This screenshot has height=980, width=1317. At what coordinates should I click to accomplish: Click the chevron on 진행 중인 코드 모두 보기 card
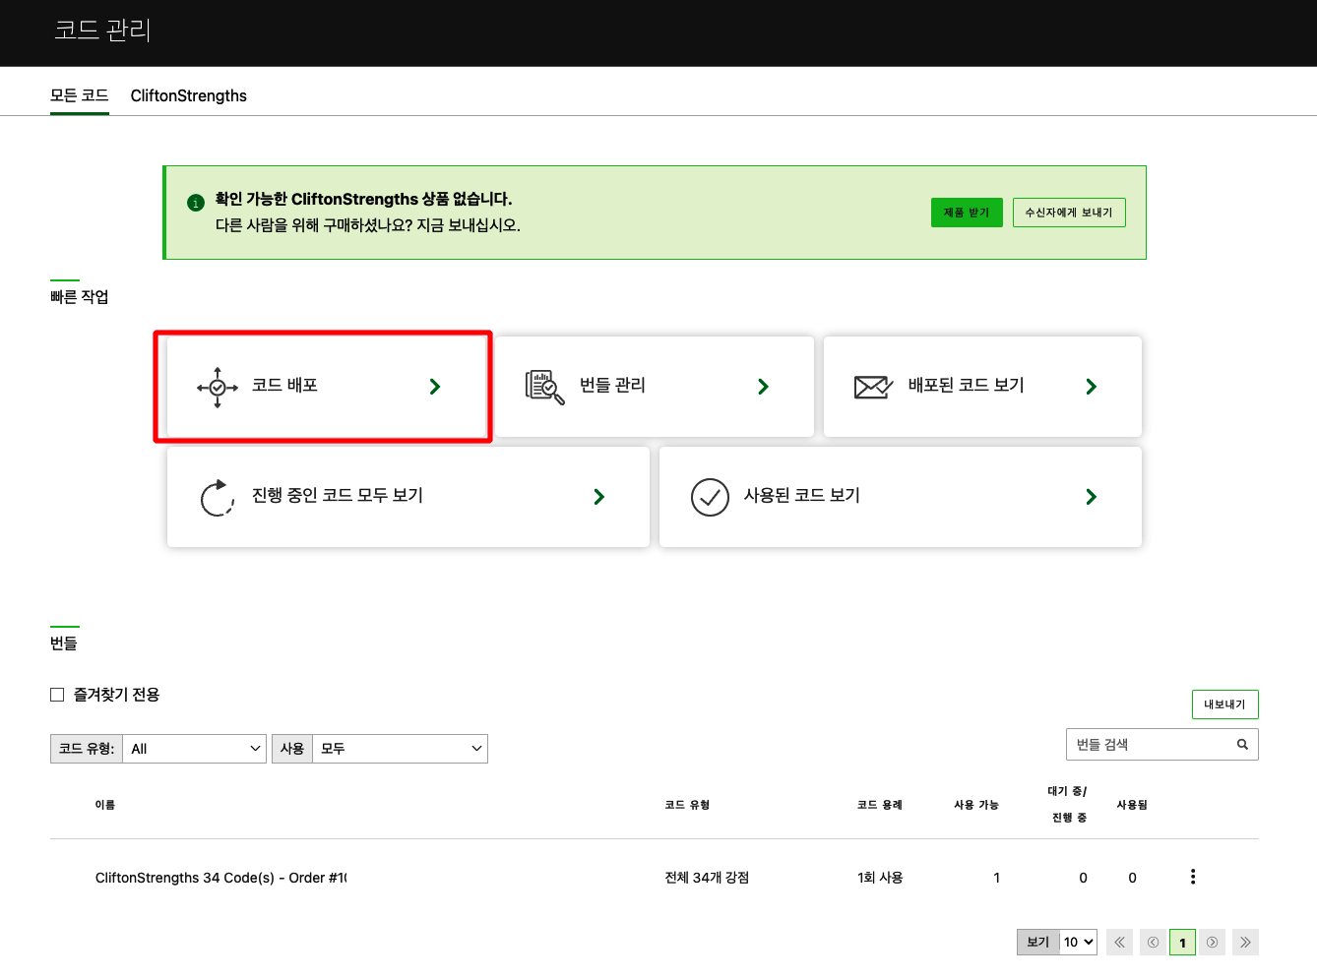pos(598,497)
